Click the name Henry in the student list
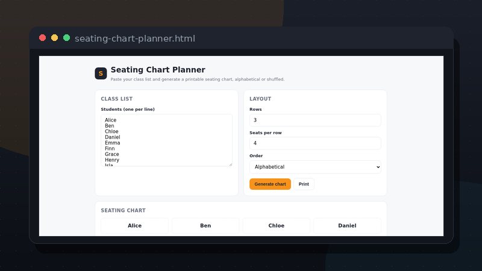 (112, 160)
